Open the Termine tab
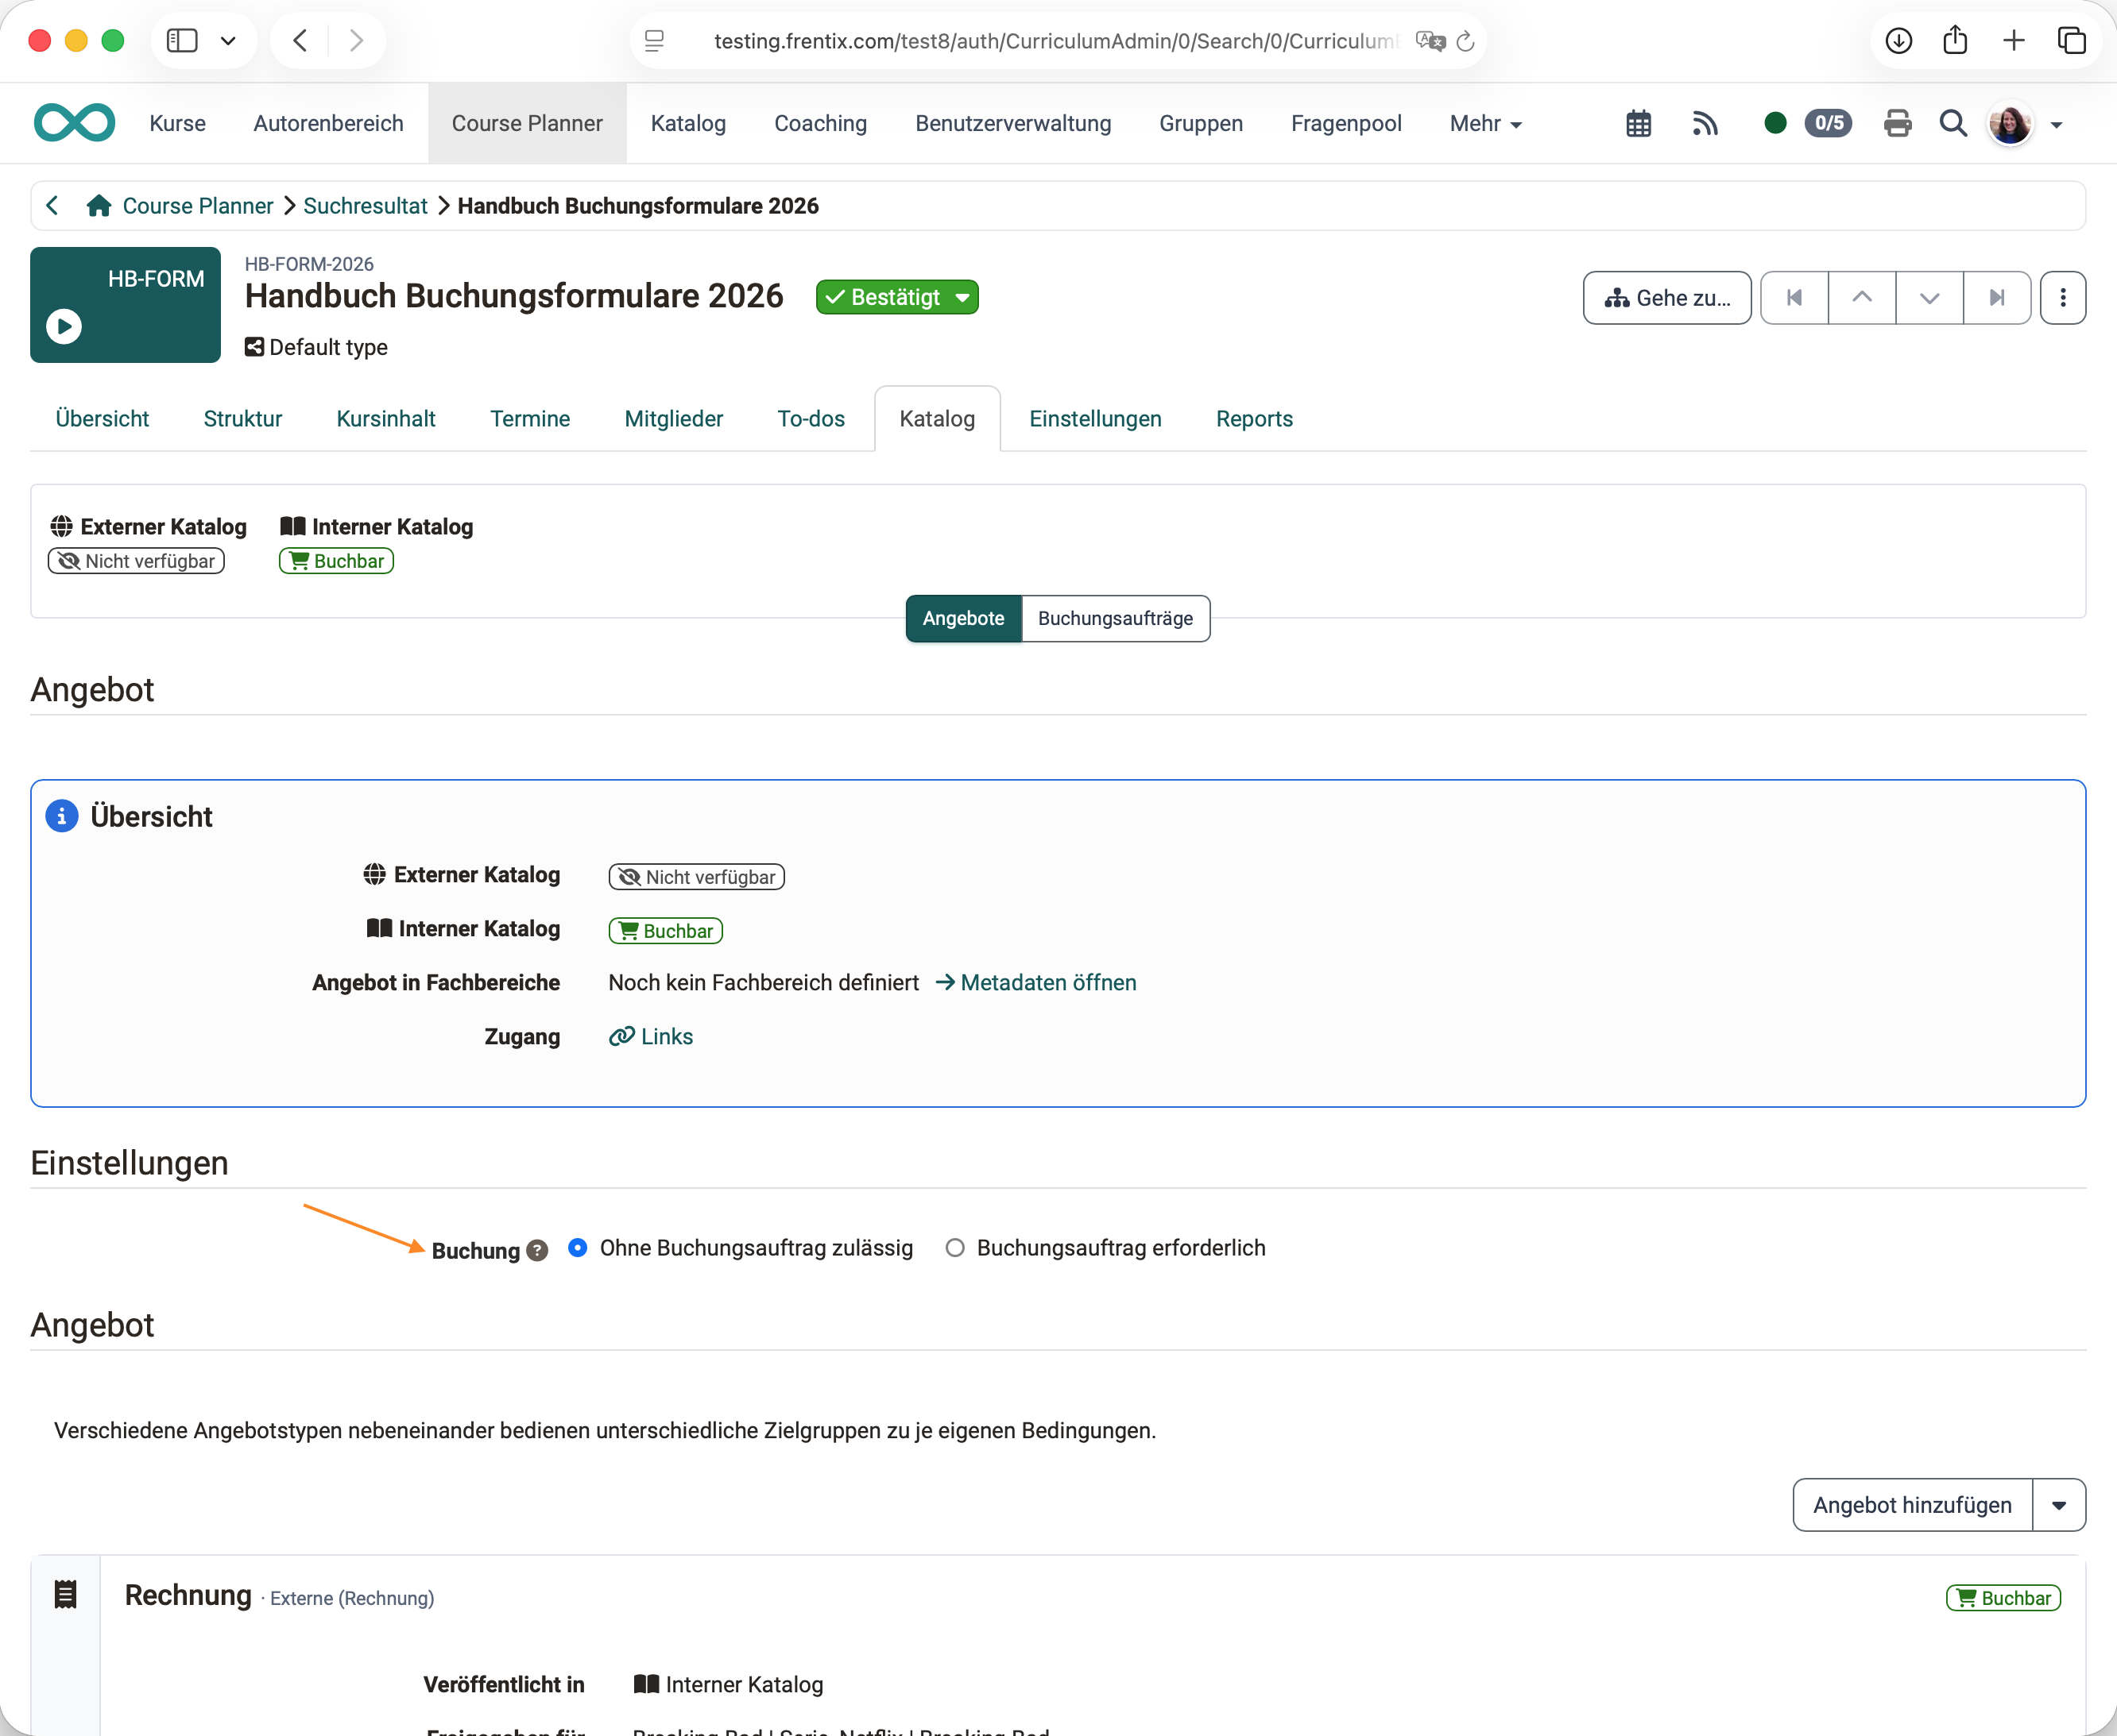The width and height of the screenshot is (2117, 1736). (x=530, y=419)
